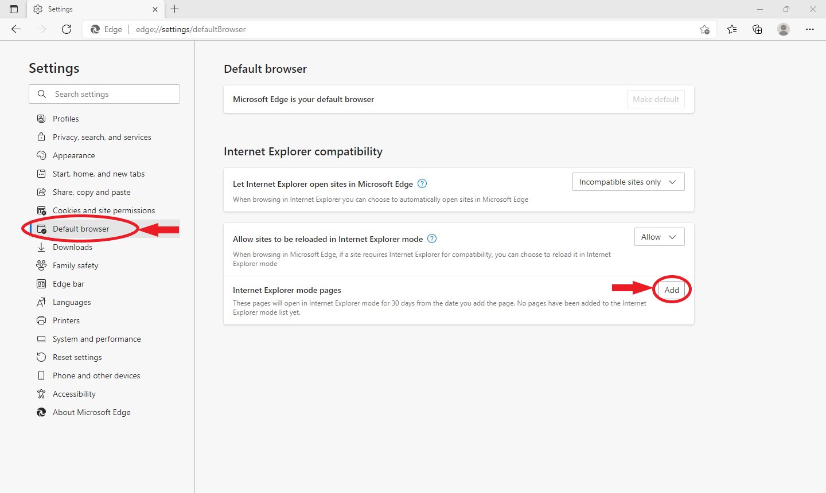Open the Favorites star-list icon
826x493 pixels.
(732, 29)
